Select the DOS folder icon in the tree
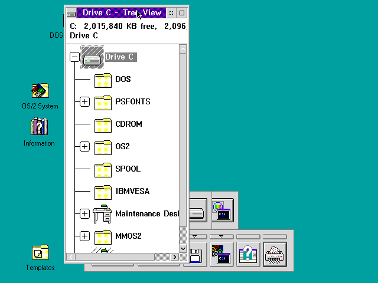 coord(103,80)
